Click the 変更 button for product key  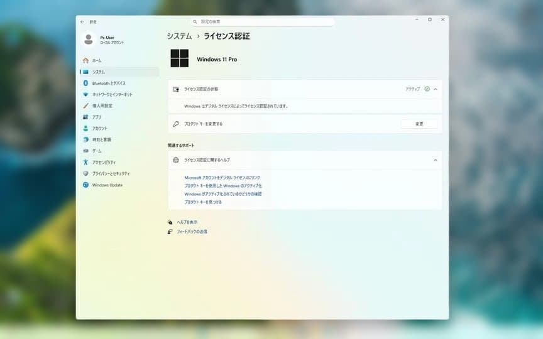pos(419,124)
